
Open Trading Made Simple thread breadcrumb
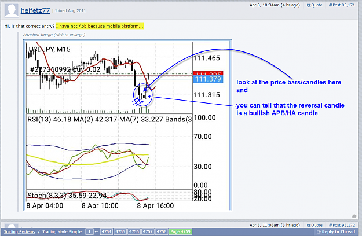click(x=62, y=231)
